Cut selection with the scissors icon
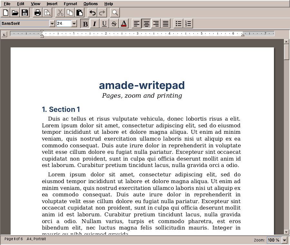Image resolution: width=290 pixels, height=245 pixels. point(60,13)
